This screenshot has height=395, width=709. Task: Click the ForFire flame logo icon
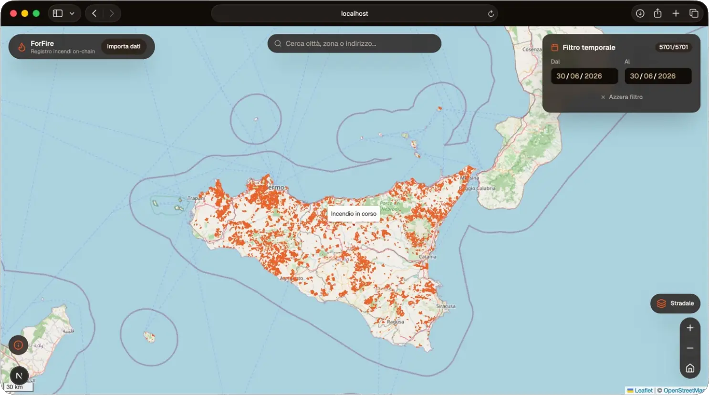[x=21, y=47]
